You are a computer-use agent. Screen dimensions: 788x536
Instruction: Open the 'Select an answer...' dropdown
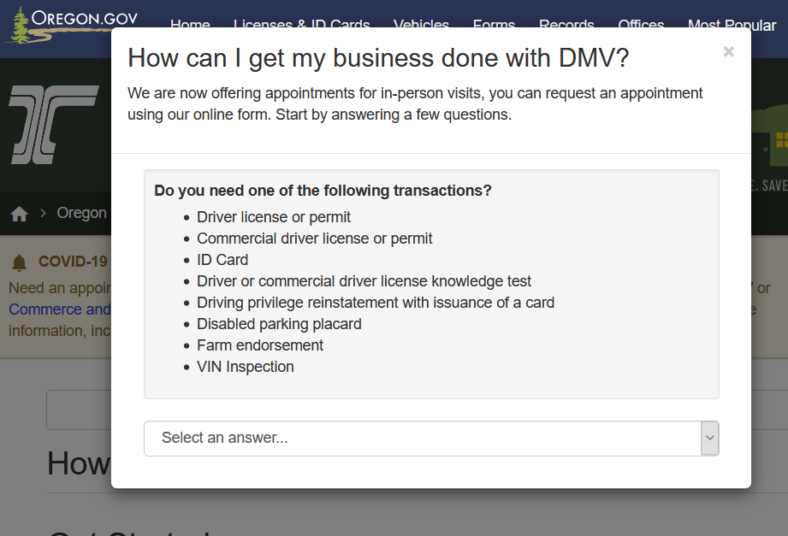coord(422,438)
